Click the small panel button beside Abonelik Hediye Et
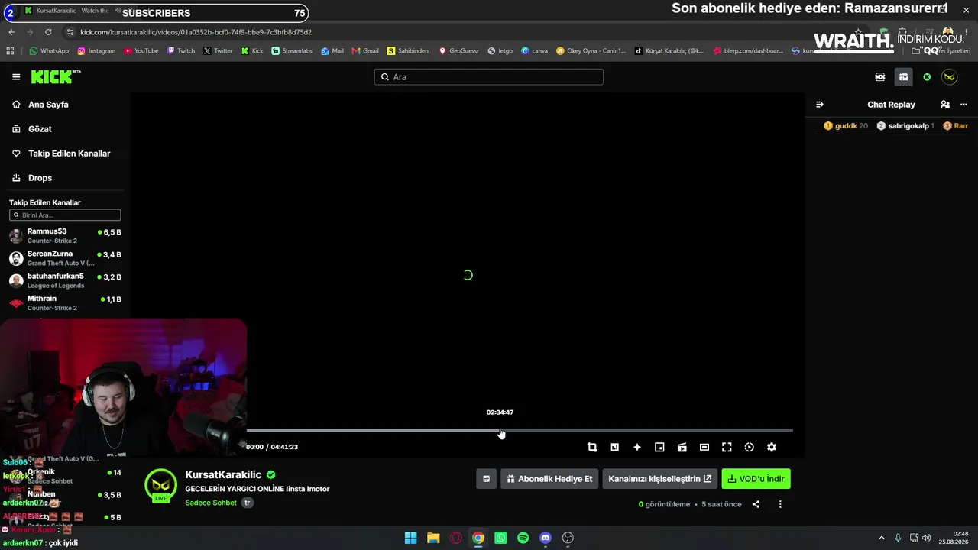This screenshot has height=550, width=978. (486, 479)
